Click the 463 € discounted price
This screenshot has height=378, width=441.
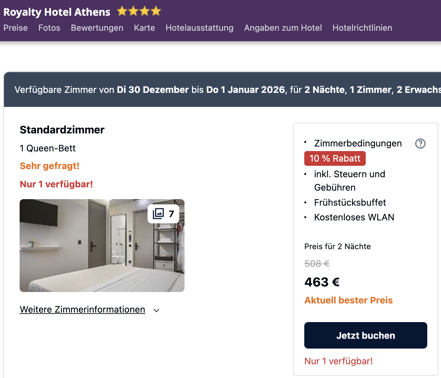click(x=322, y=282)
